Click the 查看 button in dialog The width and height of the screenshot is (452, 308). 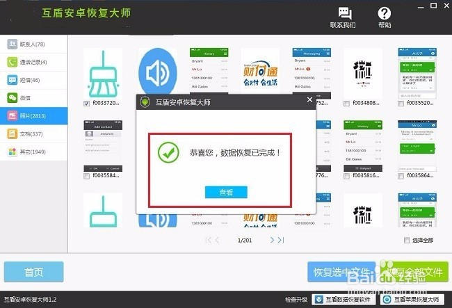pyautogui.click(x=226, y=192)
